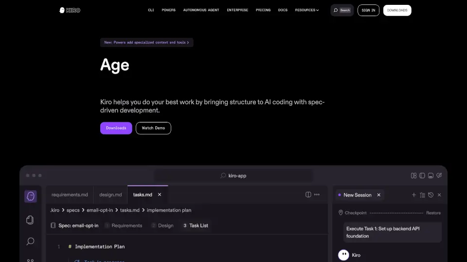Click the Kiro ghost icon in the sidebar

tap(30, 196)
